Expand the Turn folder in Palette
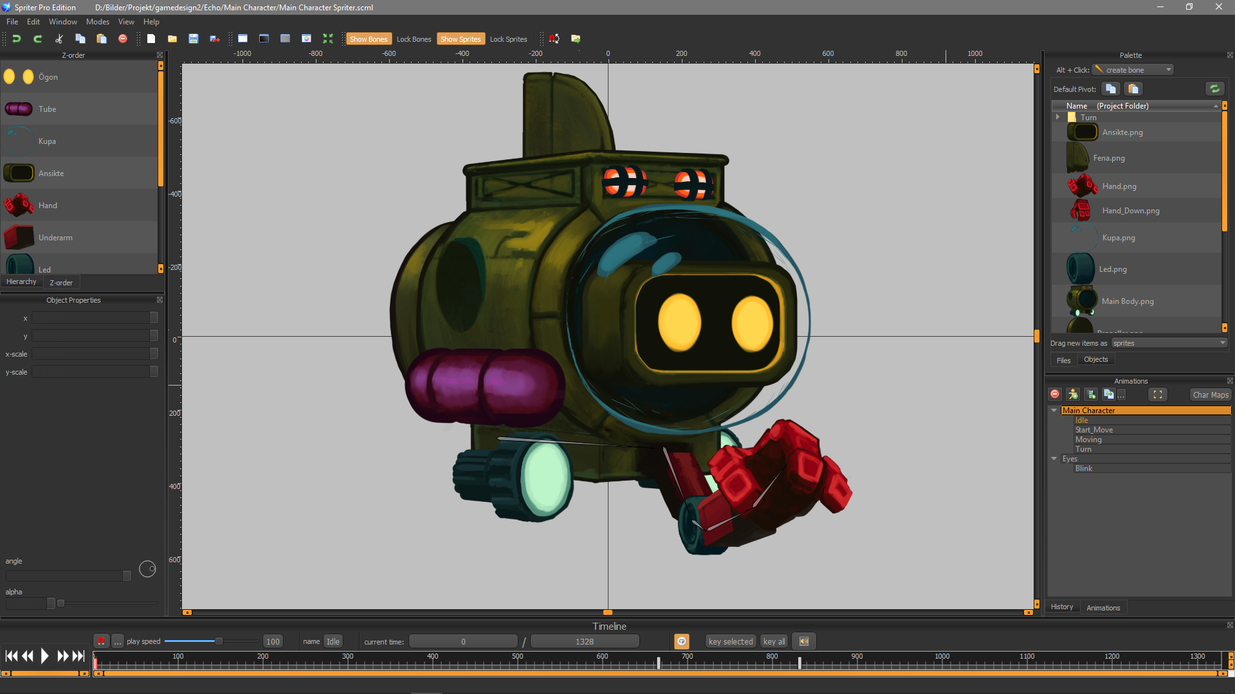This screenshot has width=1235, height=694. pos(1057,117)
